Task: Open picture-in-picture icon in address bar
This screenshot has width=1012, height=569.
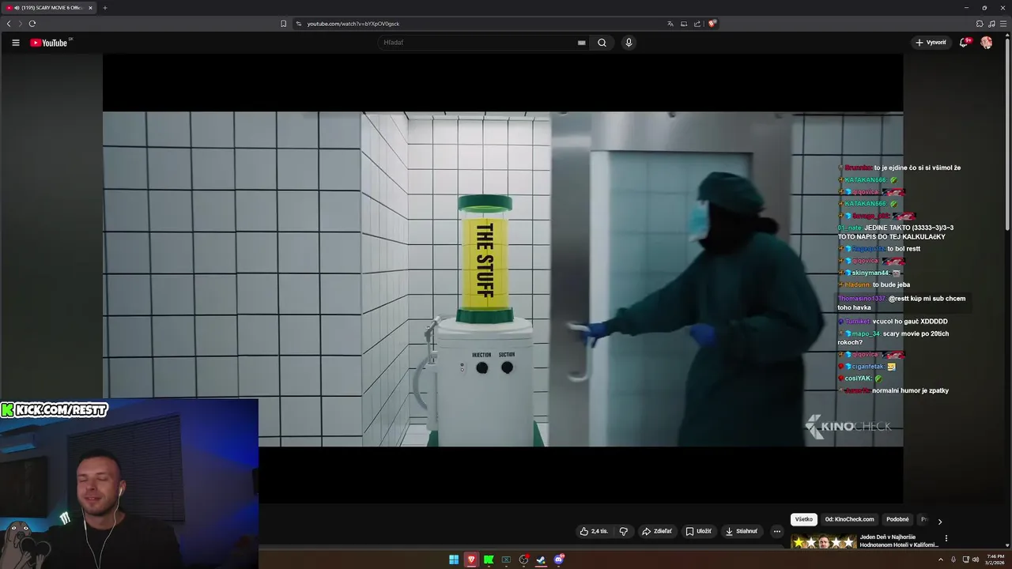Action: tap(684, 24)
